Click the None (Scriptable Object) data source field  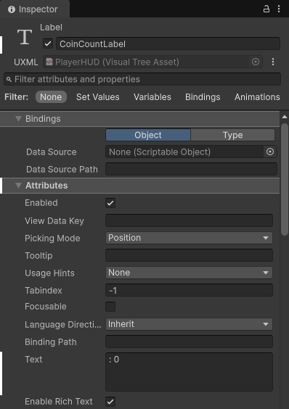[x=184, y=152]
